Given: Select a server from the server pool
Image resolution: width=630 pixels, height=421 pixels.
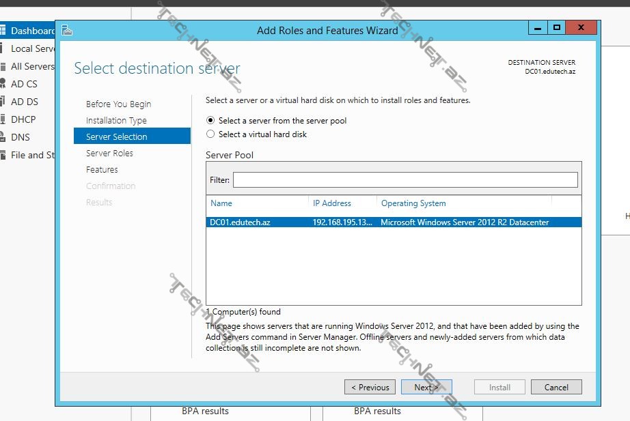Looking at the screenshot, I should tap(210, 121).
